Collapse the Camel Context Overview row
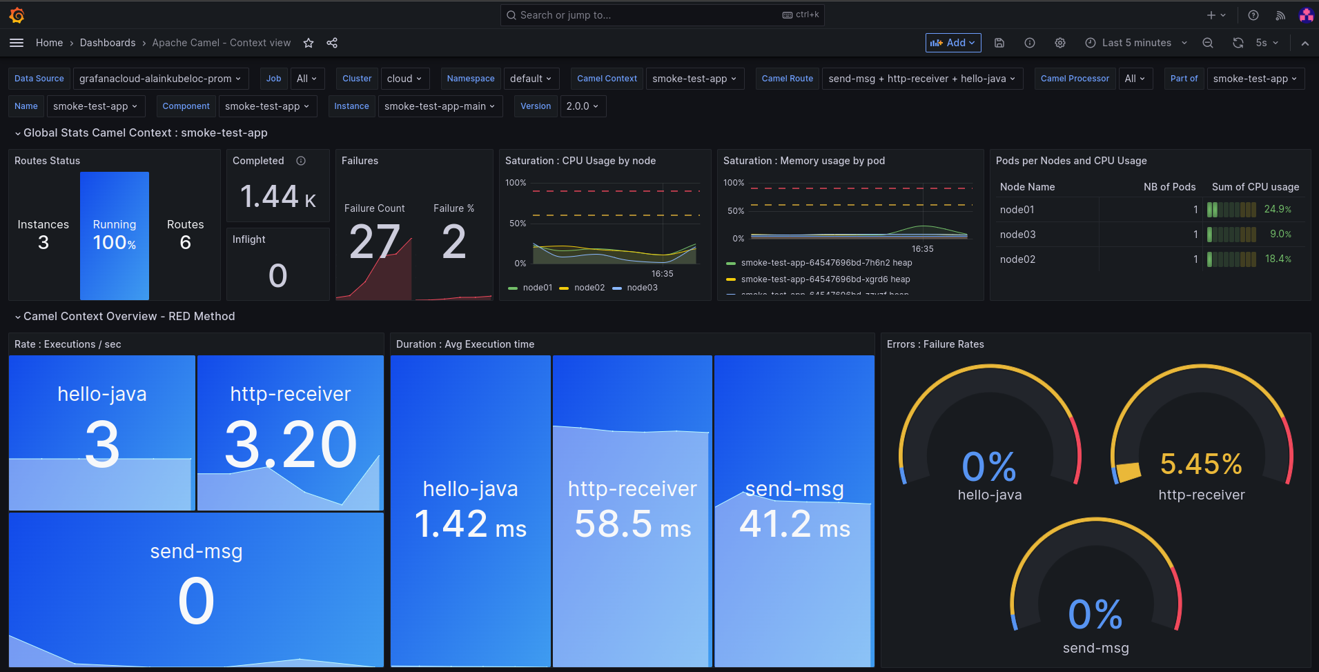1319x672 pixels. coord(125,317)
